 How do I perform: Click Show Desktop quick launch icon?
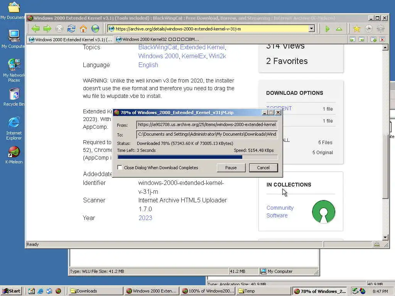tap(31, 291)
